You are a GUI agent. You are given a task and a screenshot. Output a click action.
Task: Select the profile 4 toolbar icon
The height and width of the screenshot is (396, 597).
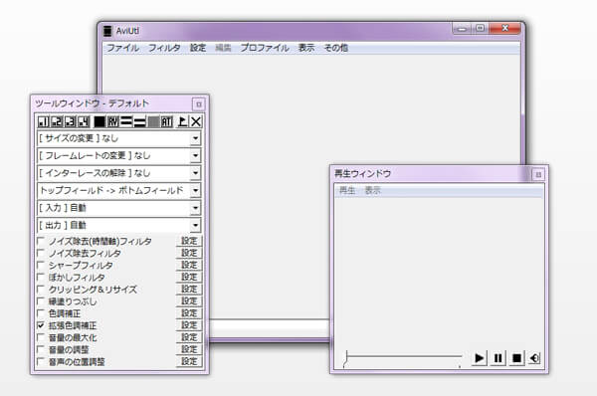84,121
